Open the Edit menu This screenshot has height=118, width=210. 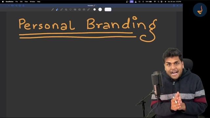tap(21, 2)
